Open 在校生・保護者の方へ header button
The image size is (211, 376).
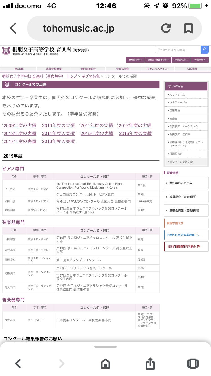point(158,60)
